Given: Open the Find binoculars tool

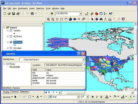Looking at the screenshot, I should (x=101, y=19).
